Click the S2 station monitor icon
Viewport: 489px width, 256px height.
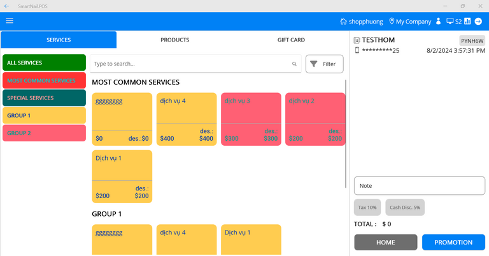(450, 22)
